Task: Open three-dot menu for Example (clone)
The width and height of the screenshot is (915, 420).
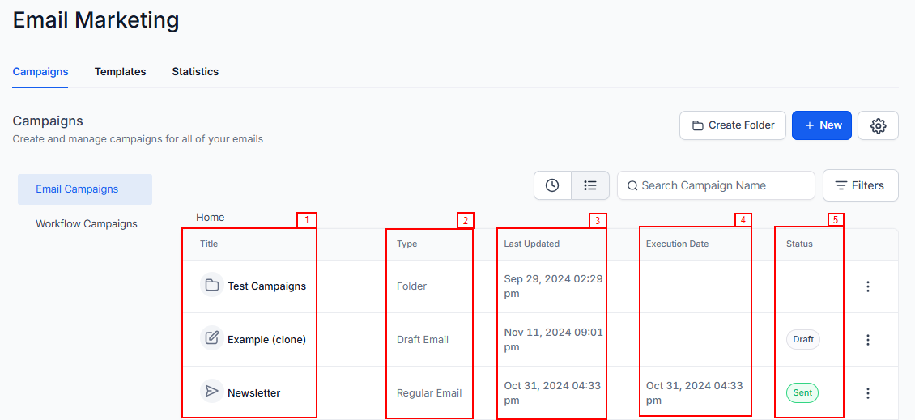Action: (868, 340)
